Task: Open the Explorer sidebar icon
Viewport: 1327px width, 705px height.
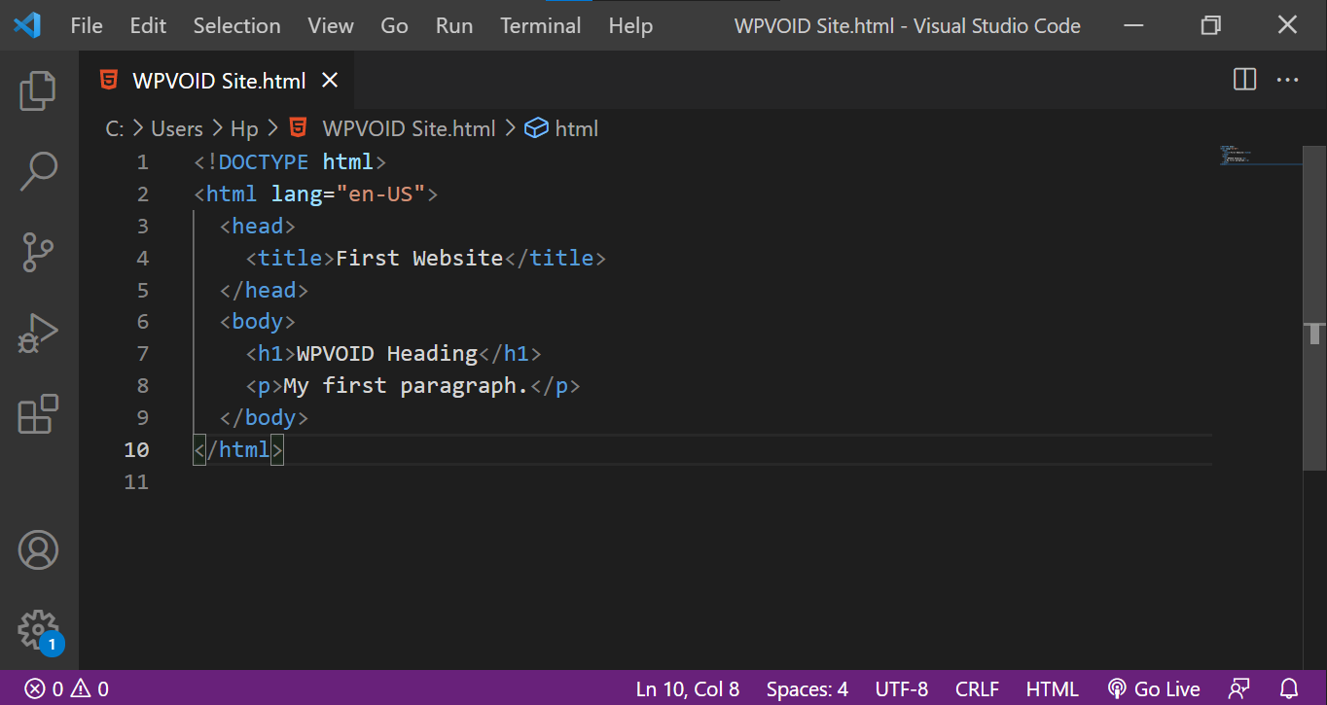Action: click(x=38, y=89)
